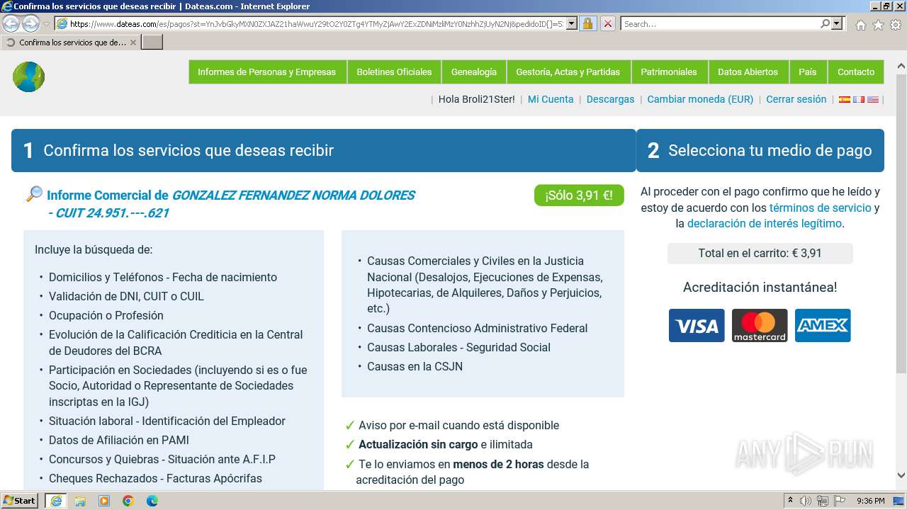Click the address bar URL field
Image resolution: width=907 pixels, height=510 pixels.
coord(317,23)
